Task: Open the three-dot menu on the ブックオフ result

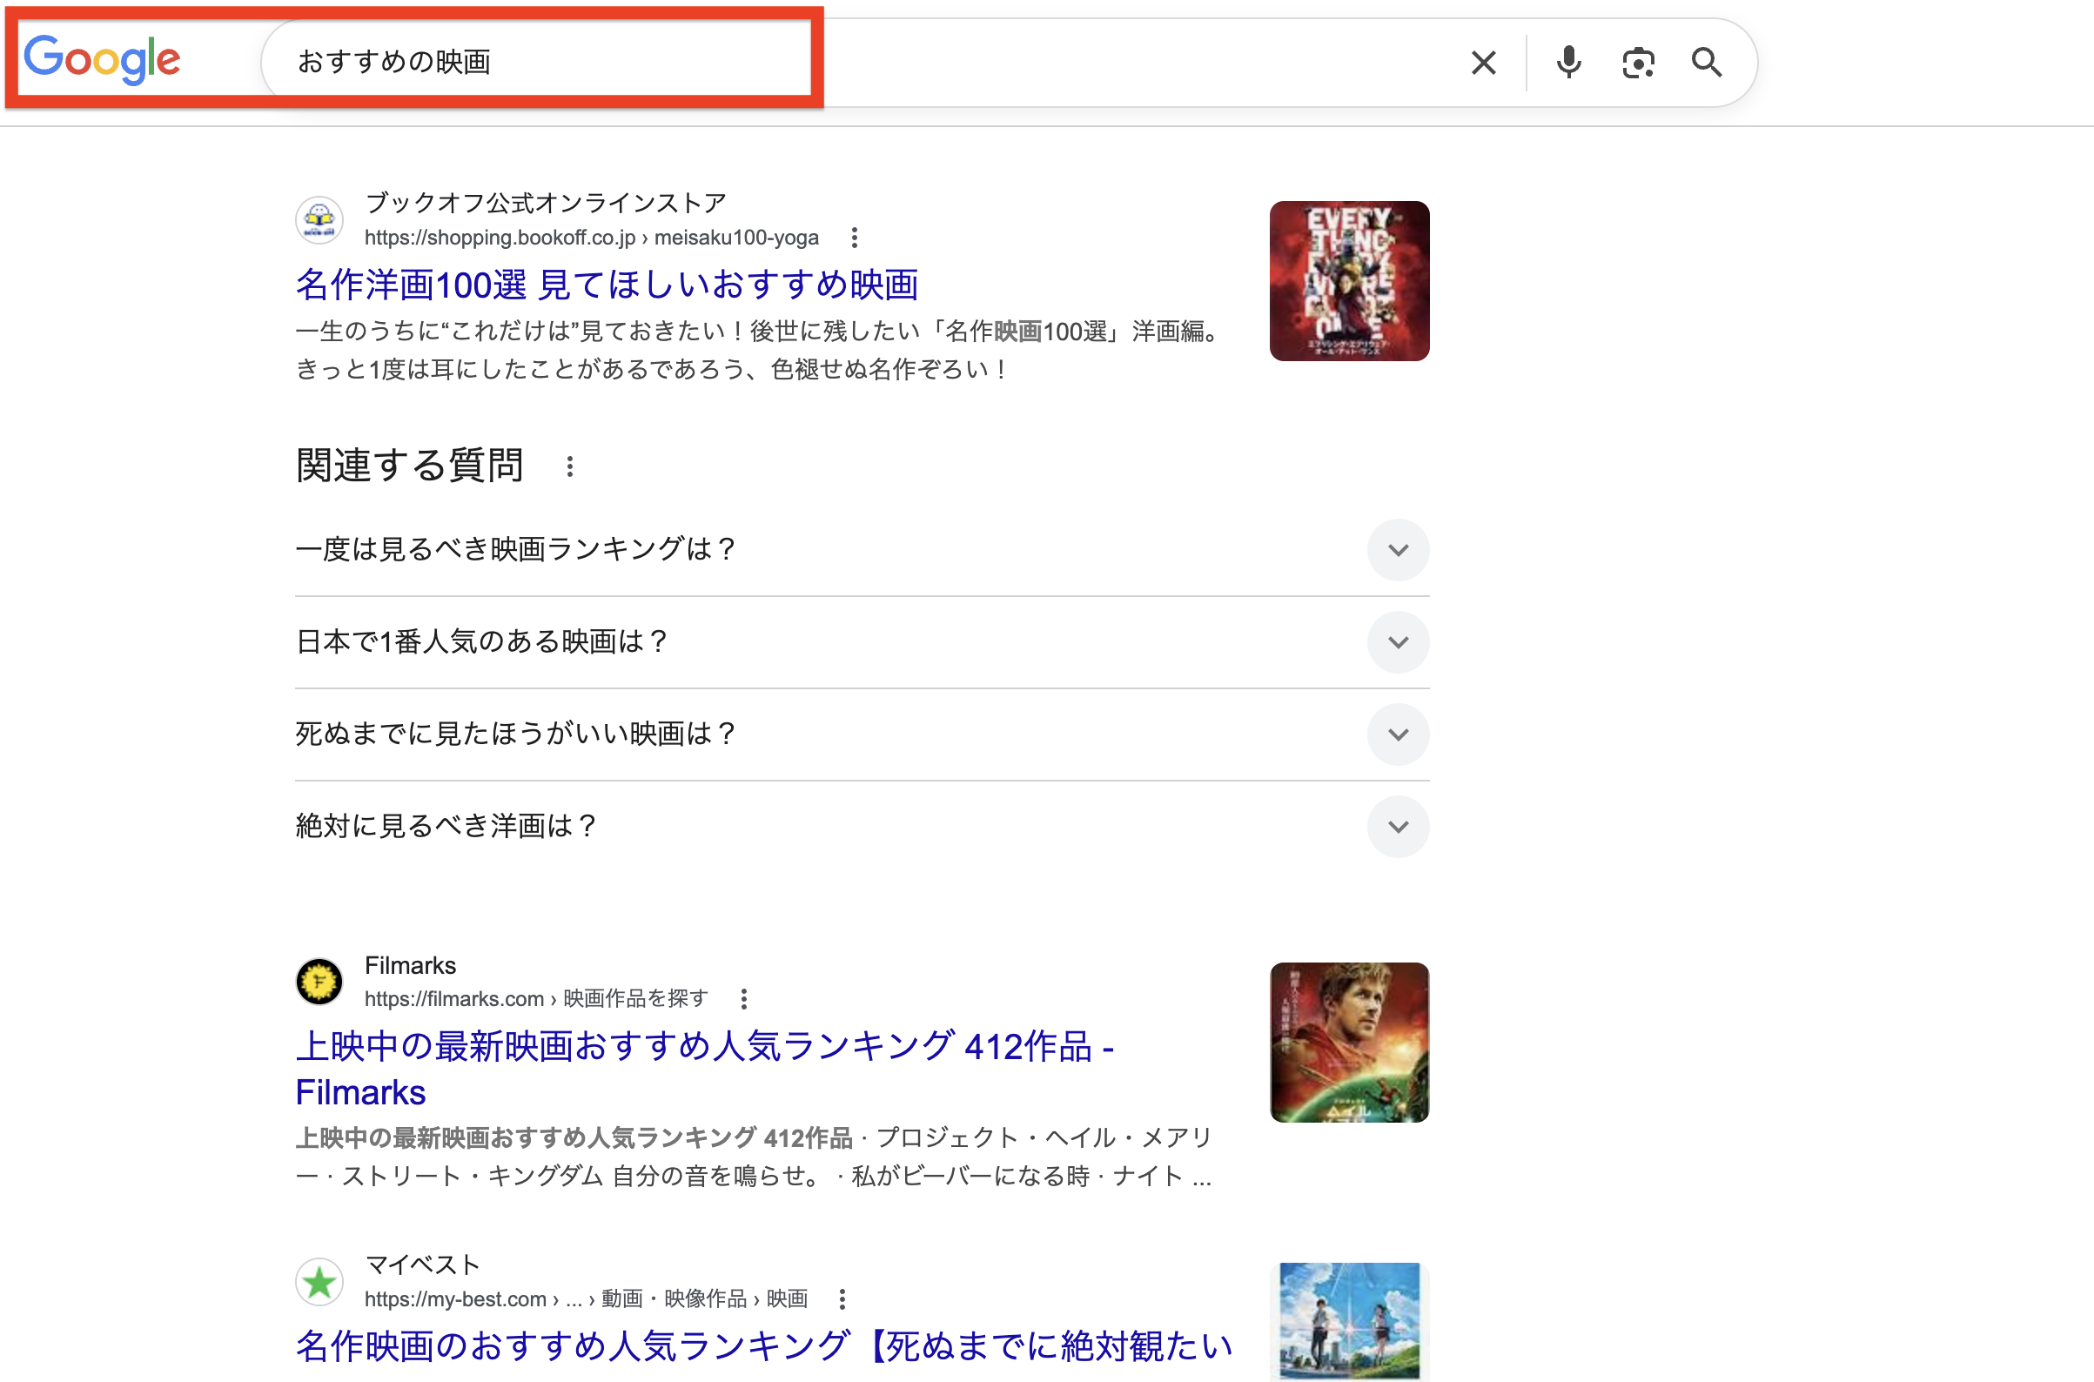Action: 853,237
